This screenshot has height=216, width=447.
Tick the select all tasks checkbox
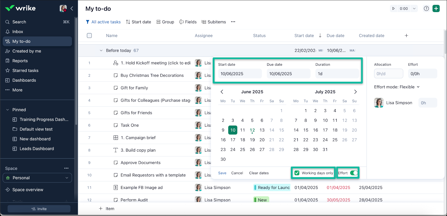(x=89, y=35)
